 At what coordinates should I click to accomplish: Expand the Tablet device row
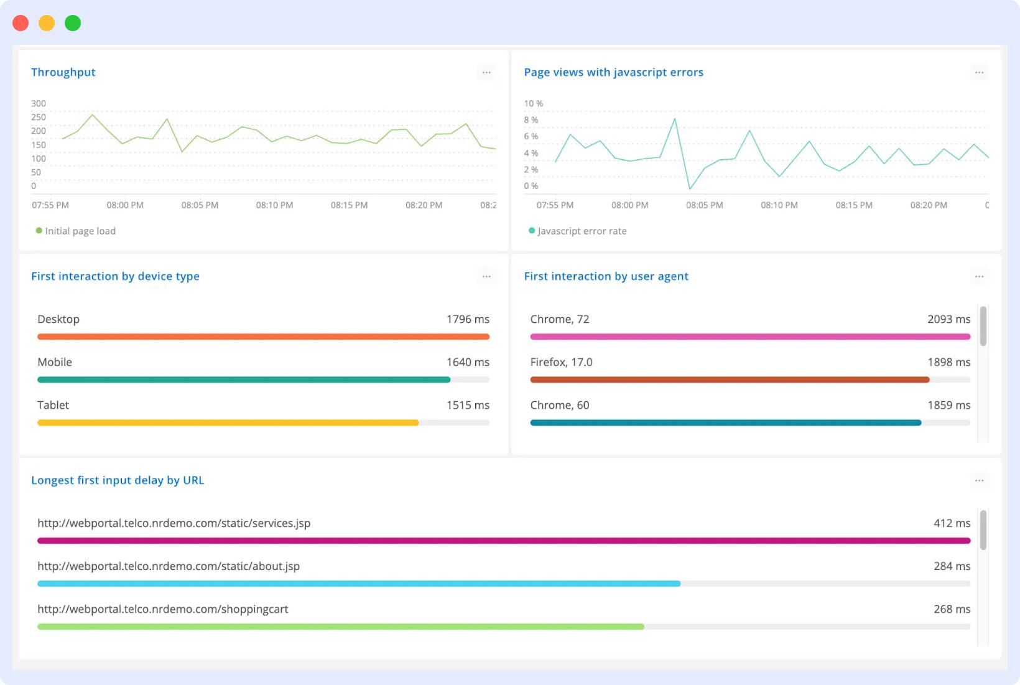tap(53, 404)
